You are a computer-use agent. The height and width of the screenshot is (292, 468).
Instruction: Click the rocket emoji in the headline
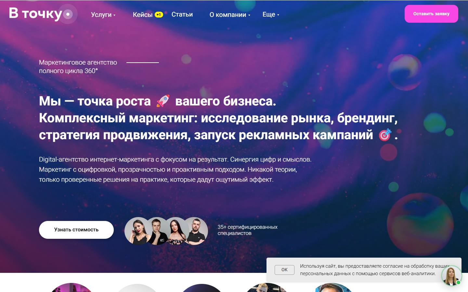click(x=163, y=101)
